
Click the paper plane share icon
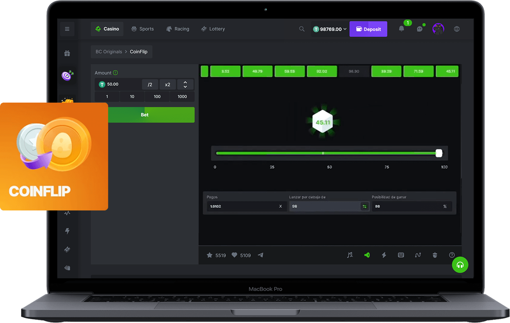[x=261, y=255]
